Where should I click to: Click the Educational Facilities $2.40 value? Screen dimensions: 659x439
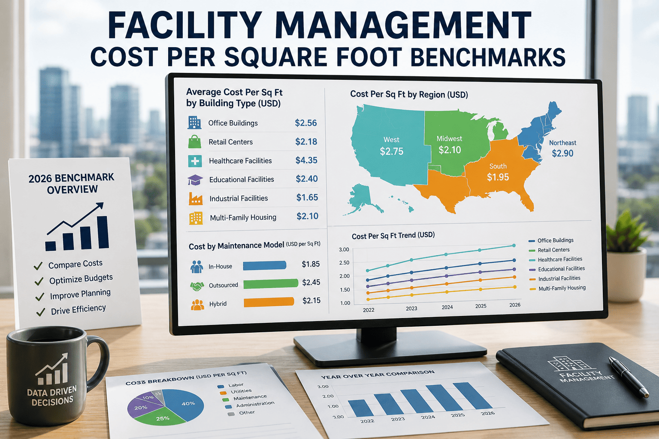coord(307,179)
